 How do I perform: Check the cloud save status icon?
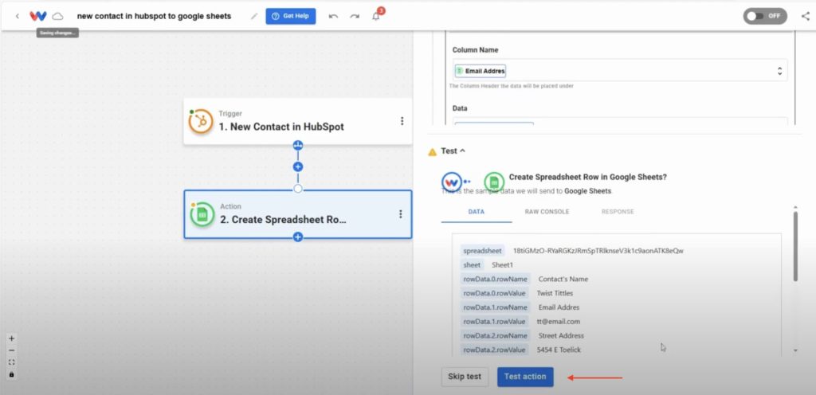click(x=57, y=16)
